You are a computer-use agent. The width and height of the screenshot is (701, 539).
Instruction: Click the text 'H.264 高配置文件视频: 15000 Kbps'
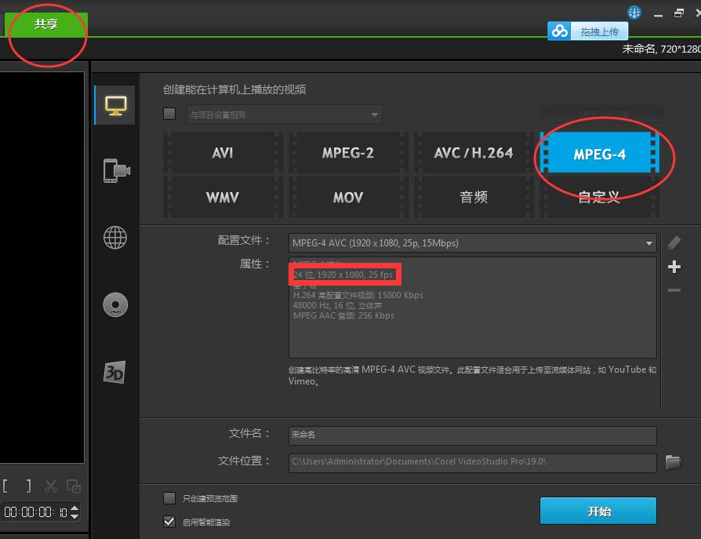click(358, 295)
